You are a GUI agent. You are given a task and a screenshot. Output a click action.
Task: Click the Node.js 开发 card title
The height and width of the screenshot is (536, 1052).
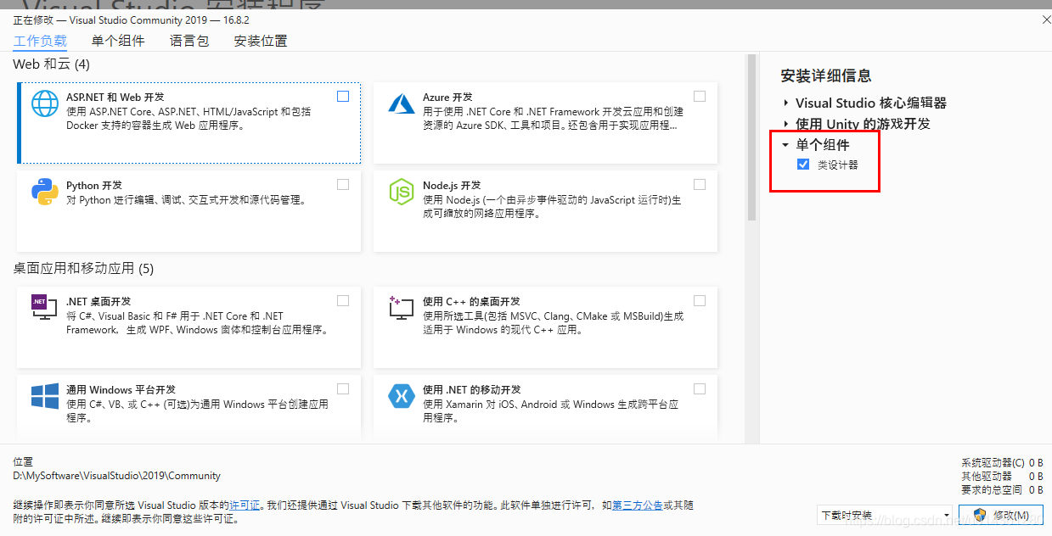click(452, 186)
